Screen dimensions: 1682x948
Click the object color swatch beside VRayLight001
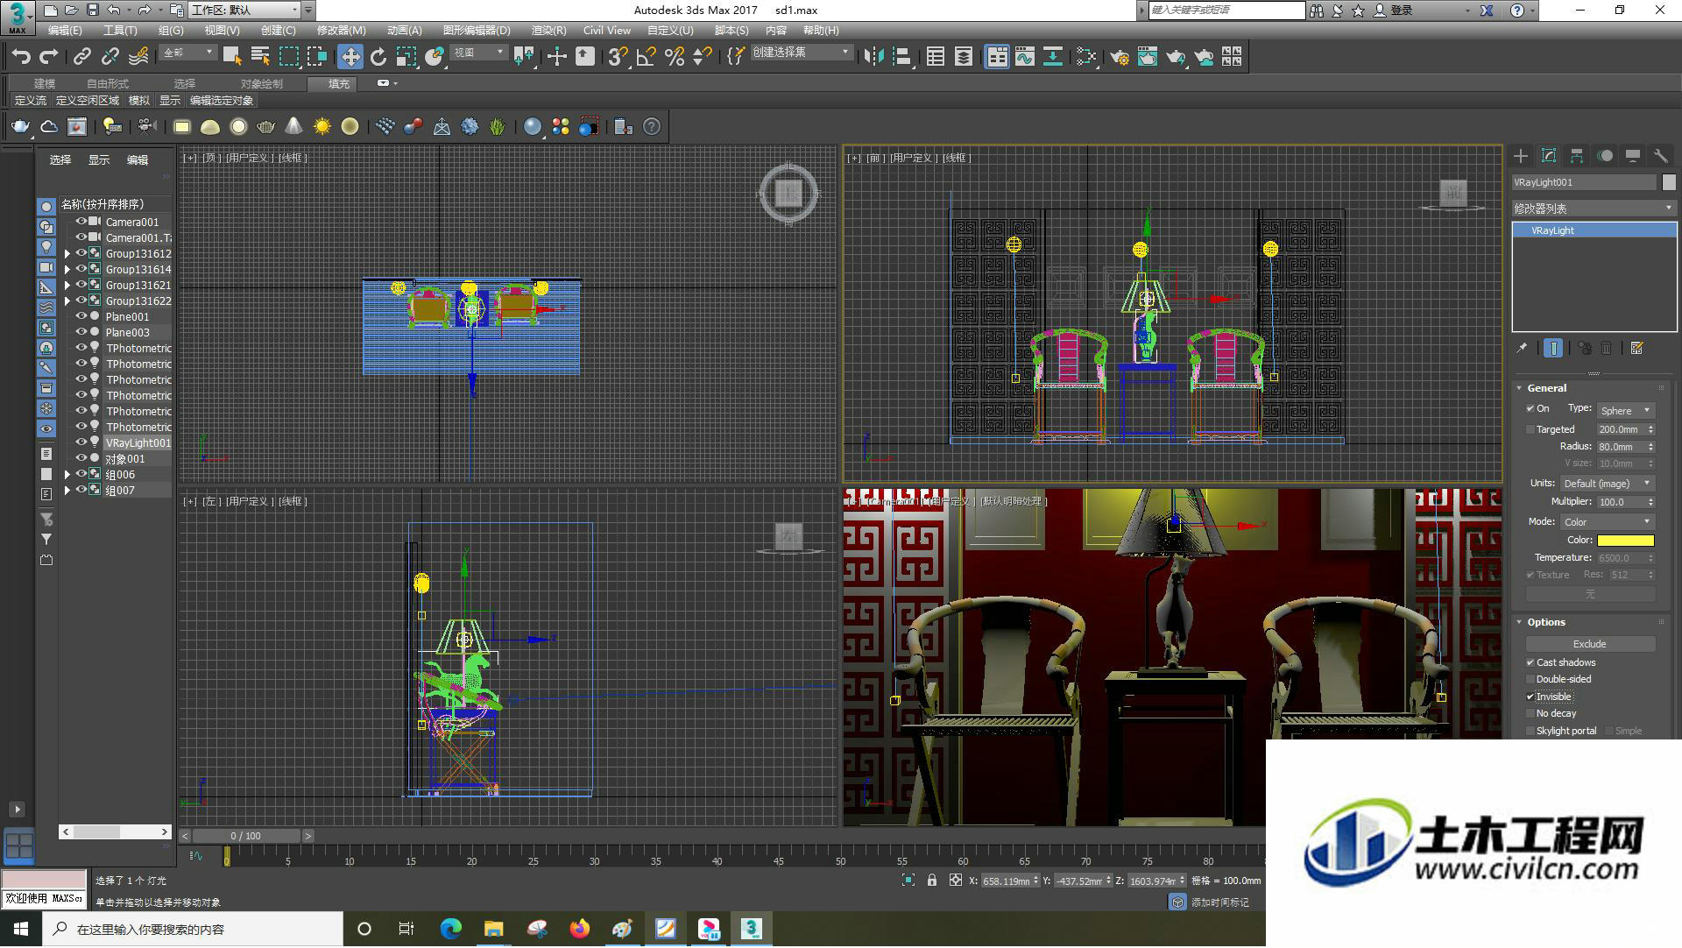click(1669, 182)
